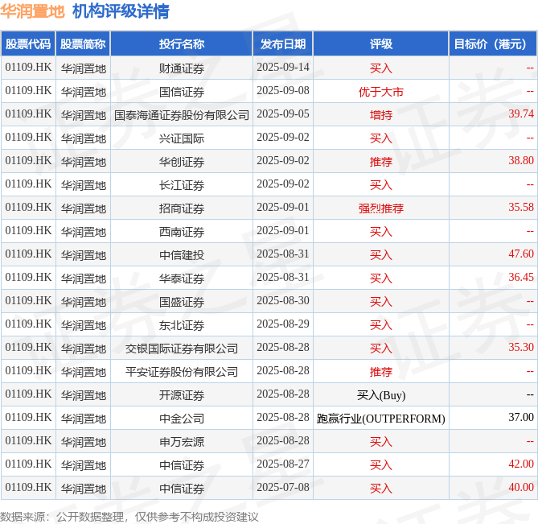Click the 数据来源 footer note
This screenshot has width=538, height=524.
coord(129,517)
